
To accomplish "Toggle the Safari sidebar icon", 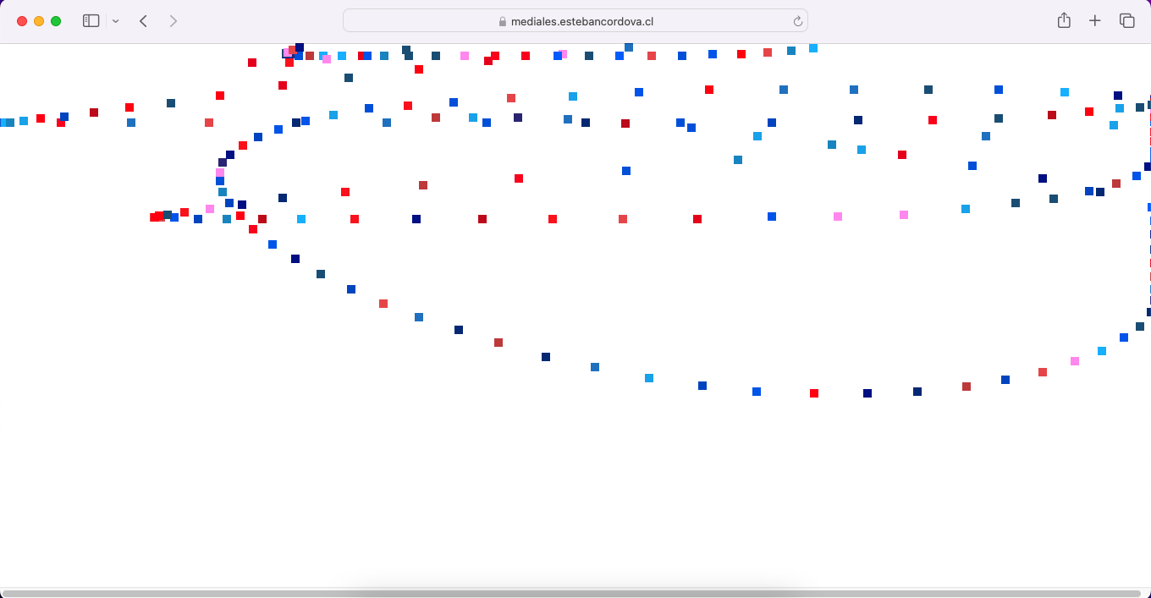I will point(91,21).
